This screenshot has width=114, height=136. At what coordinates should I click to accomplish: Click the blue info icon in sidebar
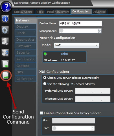[x=5, y=19]
